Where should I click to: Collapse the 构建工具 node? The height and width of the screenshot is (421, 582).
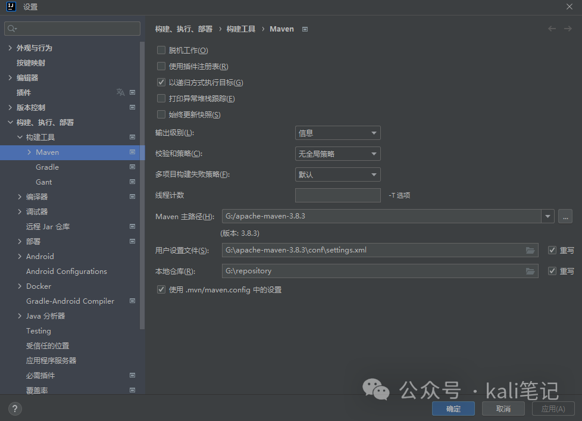pyautogui.click(x=20, y=137)
